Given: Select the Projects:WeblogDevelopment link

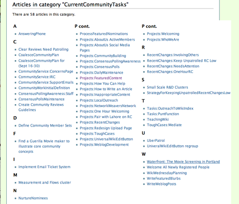Looking at the screenshot, I should 104,145.
